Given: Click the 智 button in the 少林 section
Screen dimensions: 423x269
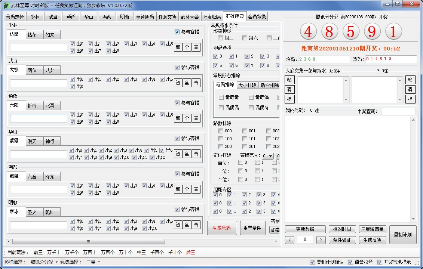Looking at the screenshot, I should tap(178, 47).
